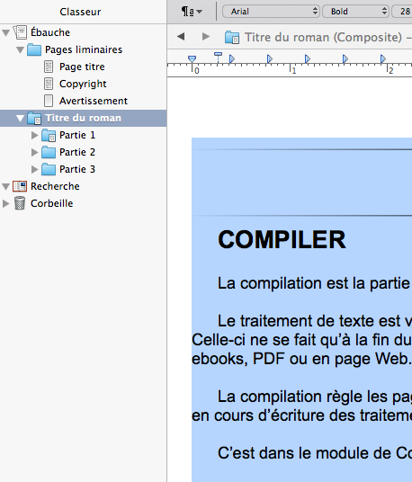Click the Recherche research book icon
This screenshot has width=412, height=482.
[x=20, y=186]
